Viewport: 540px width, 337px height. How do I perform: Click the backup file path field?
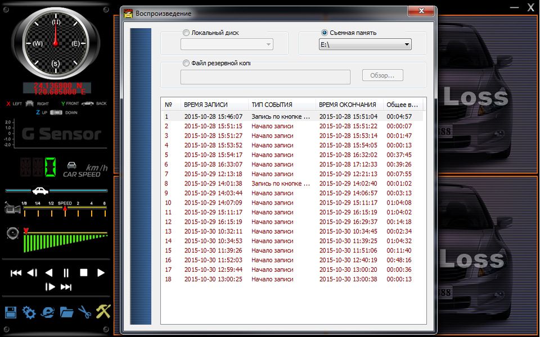point(265,77)
